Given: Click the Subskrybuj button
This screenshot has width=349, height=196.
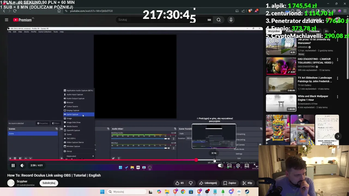Looking at the screenshot, I should point(49,183).
